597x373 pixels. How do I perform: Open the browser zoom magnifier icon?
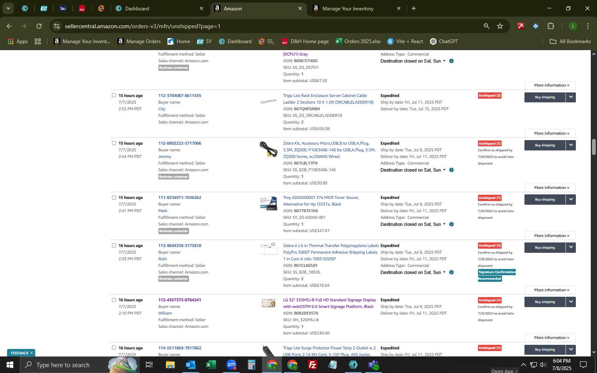pos(486,26)
